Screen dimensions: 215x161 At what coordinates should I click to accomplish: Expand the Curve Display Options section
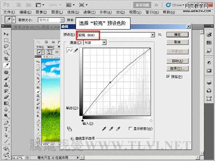[72, 138]
